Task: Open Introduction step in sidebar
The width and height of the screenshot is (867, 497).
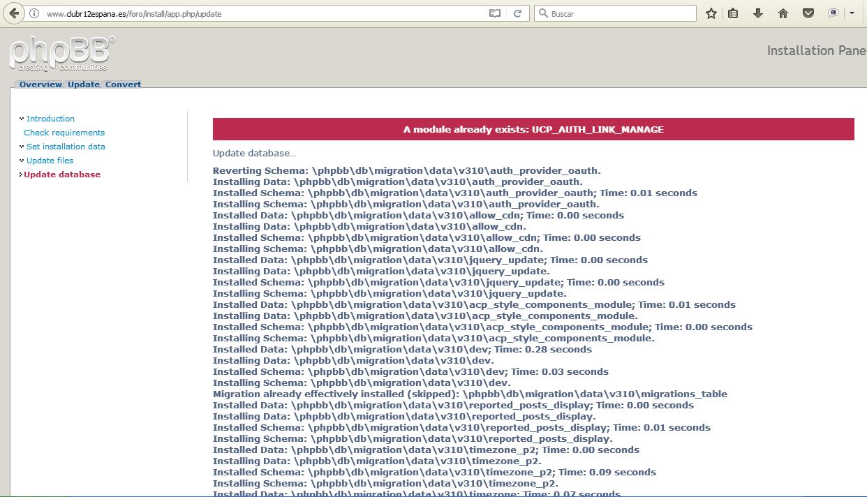Action: coord(50,119)
